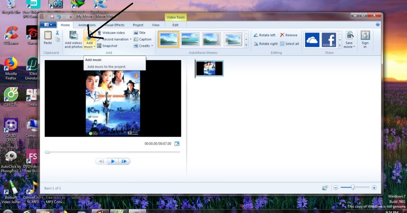Rotate the clip left

264,35
